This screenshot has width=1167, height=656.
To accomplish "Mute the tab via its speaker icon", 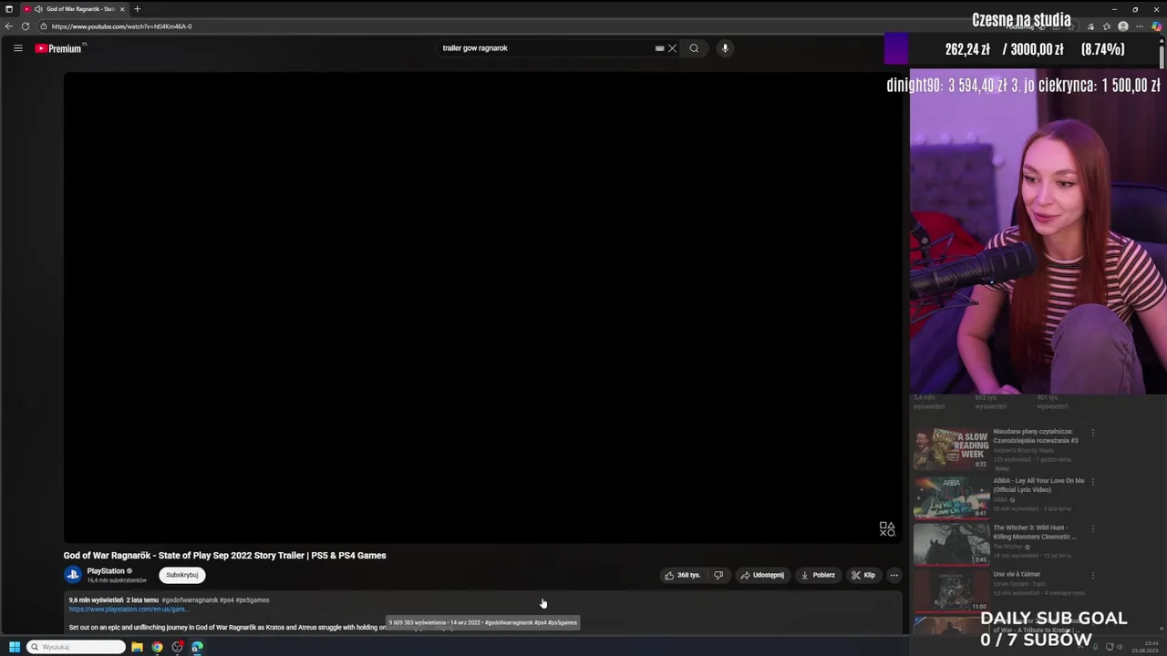I will [38, 9].
